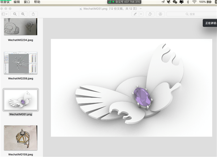The height and width of the screenshot is (157, 217).
Task: Select the WechatIMG159.jpeg ring sketch thumbnail
Action: click(x=21, y=137)
